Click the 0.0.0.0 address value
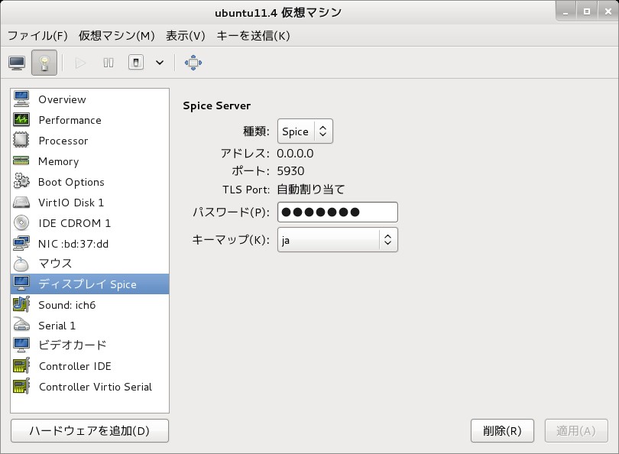This screenshot has width=619, height=454. (295, 154)
